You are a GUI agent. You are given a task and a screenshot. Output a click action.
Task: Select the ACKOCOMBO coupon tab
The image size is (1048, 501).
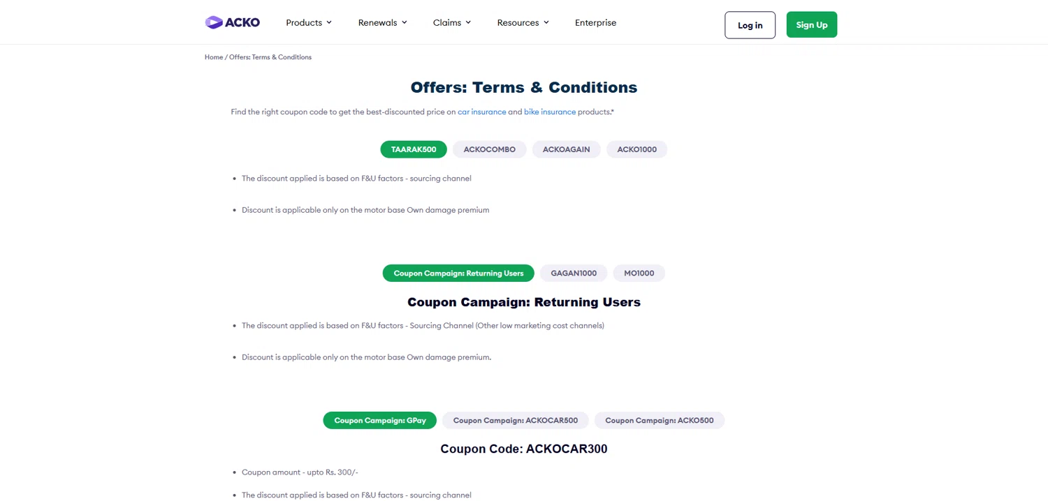tap(490, 149)
